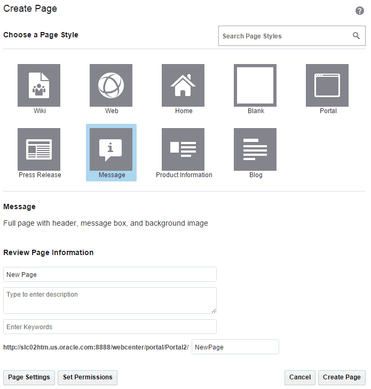This screenshot has width=371, height=389.
Task: Click the New Page title field
Action: point(110,274)
